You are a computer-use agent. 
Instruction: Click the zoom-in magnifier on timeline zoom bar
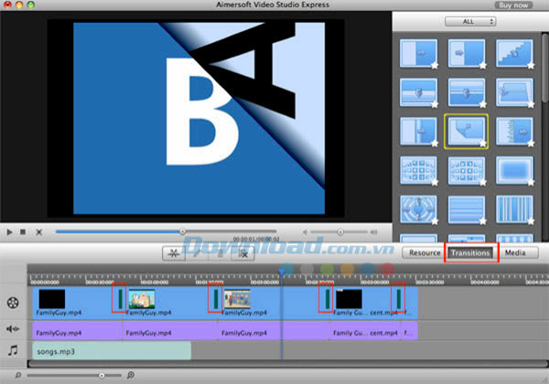131,375
